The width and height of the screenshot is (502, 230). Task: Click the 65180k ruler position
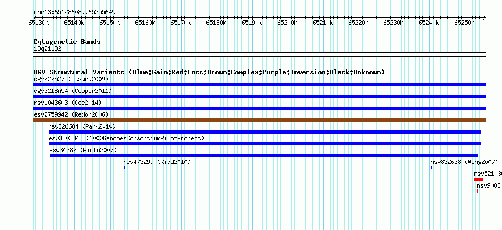tap(216, 23)
